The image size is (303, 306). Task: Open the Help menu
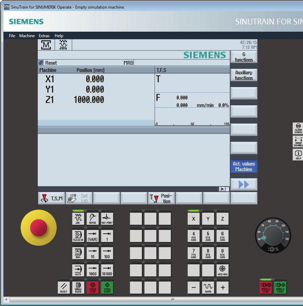[59, 36]
